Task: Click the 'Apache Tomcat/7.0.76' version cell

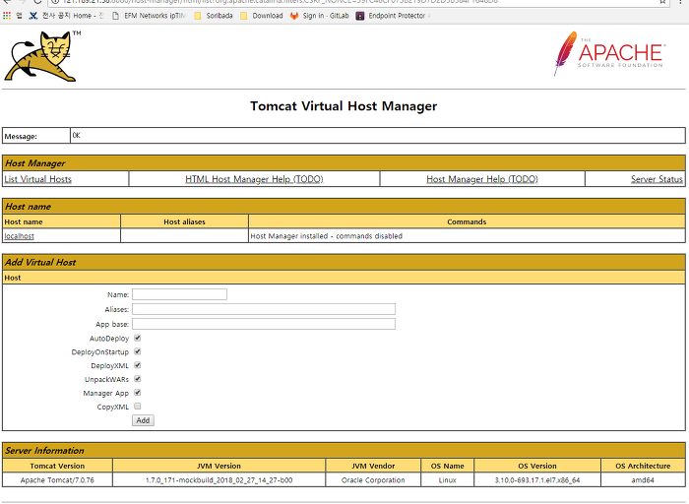Action: (57, 479)
